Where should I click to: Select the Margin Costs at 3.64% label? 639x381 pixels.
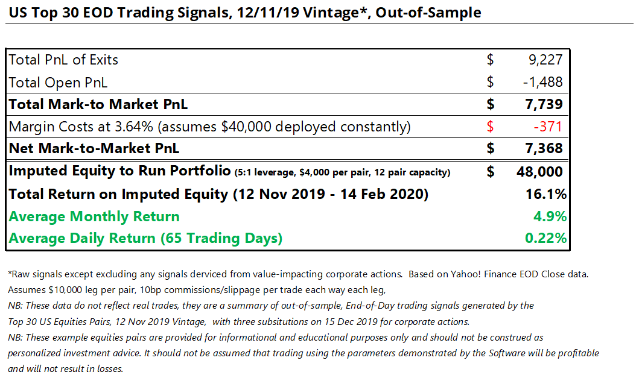pos(209,127)
